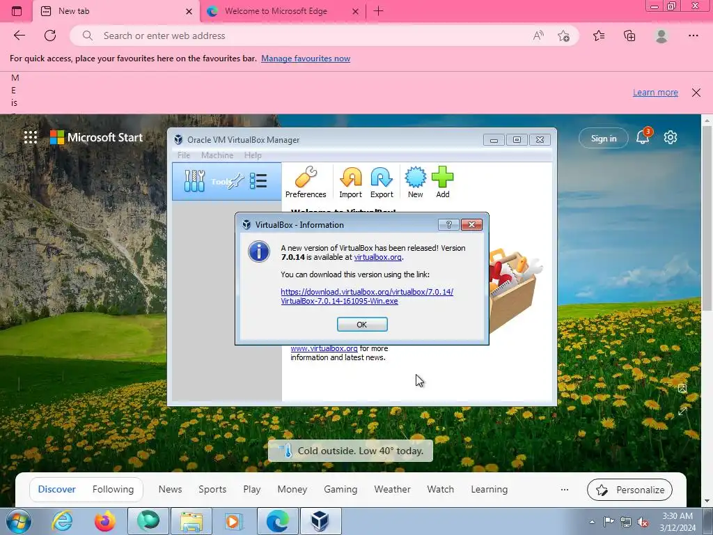Screen dimensions: 713x535
Task: Click the dialog's help question-mark button
Action: pos(448,224)
